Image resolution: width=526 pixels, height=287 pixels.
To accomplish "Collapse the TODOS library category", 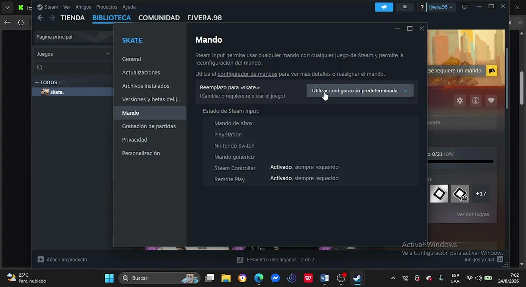I will pyautogui.click(x=37, y=83).
